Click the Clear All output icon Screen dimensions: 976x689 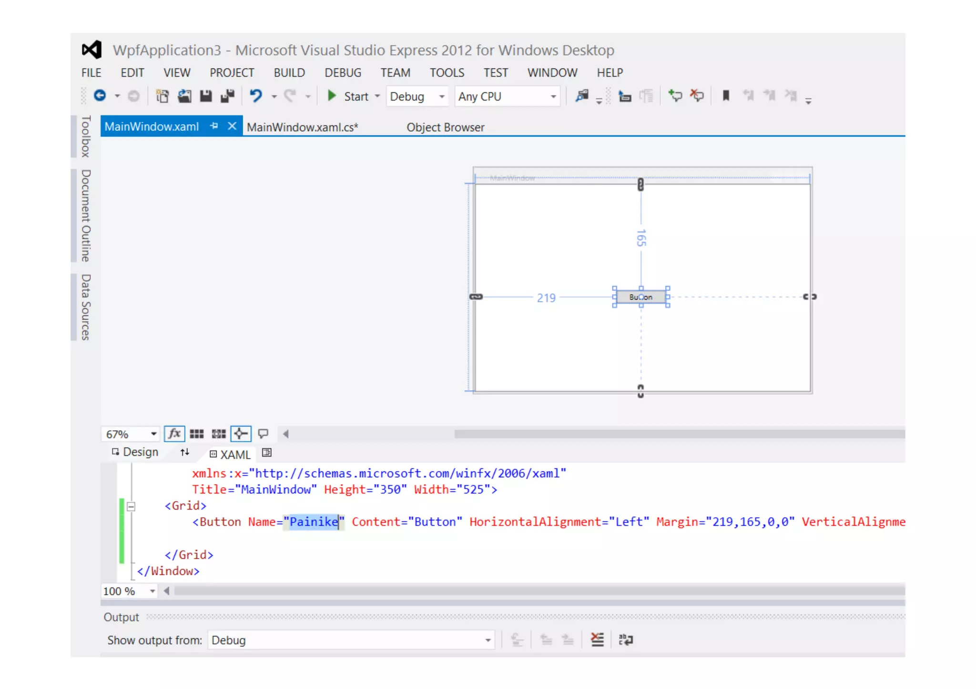pyautogui.click(x=597, y=640)
